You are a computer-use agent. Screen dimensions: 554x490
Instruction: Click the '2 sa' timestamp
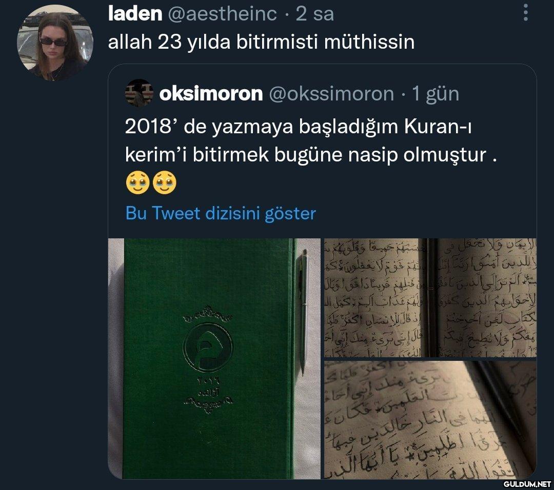pos(314,14)
